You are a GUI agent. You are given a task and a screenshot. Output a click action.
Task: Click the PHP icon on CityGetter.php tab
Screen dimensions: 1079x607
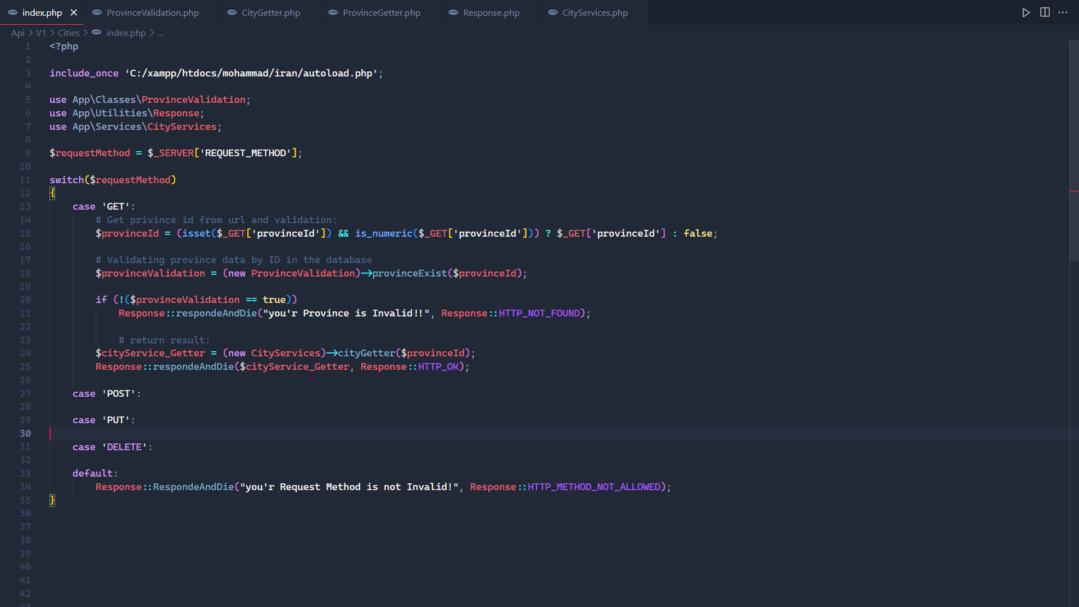click(x=232, y=12)
